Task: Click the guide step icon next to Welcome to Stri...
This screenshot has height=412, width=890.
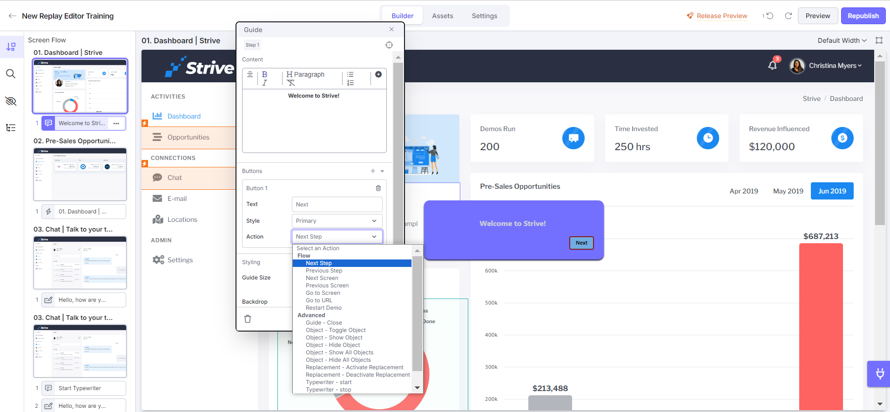Action: [x=48, y=123]
